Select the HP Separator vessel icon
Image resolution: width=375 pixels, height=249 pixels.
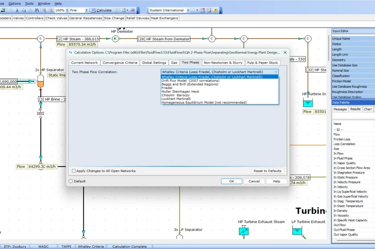point(40,81)
